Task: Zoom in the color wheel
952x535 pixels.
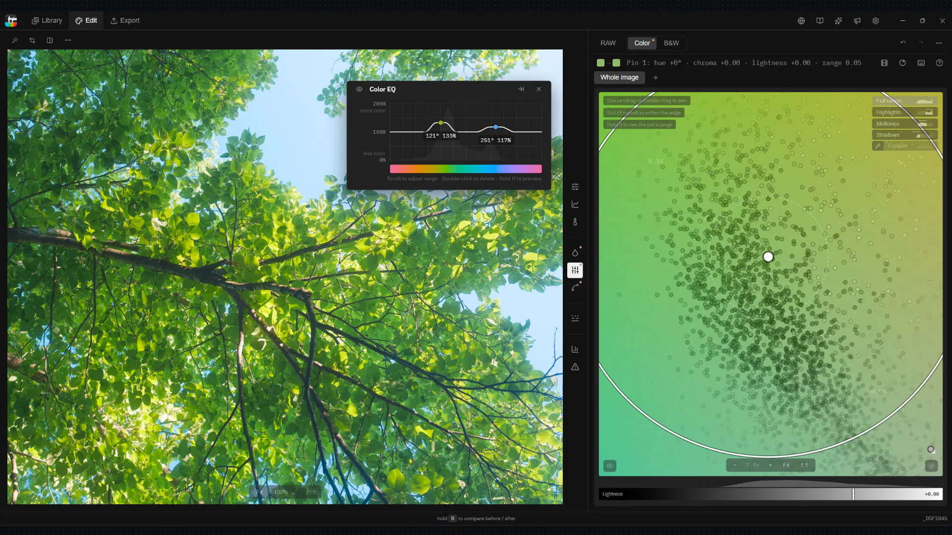Action: click(x=770, y=465)
